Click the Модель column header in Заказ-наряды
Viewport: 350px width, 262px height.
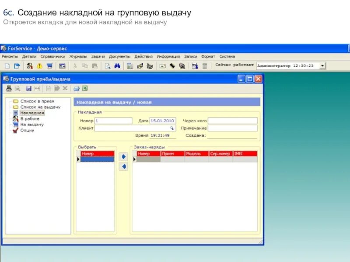(x=196, y=154)
